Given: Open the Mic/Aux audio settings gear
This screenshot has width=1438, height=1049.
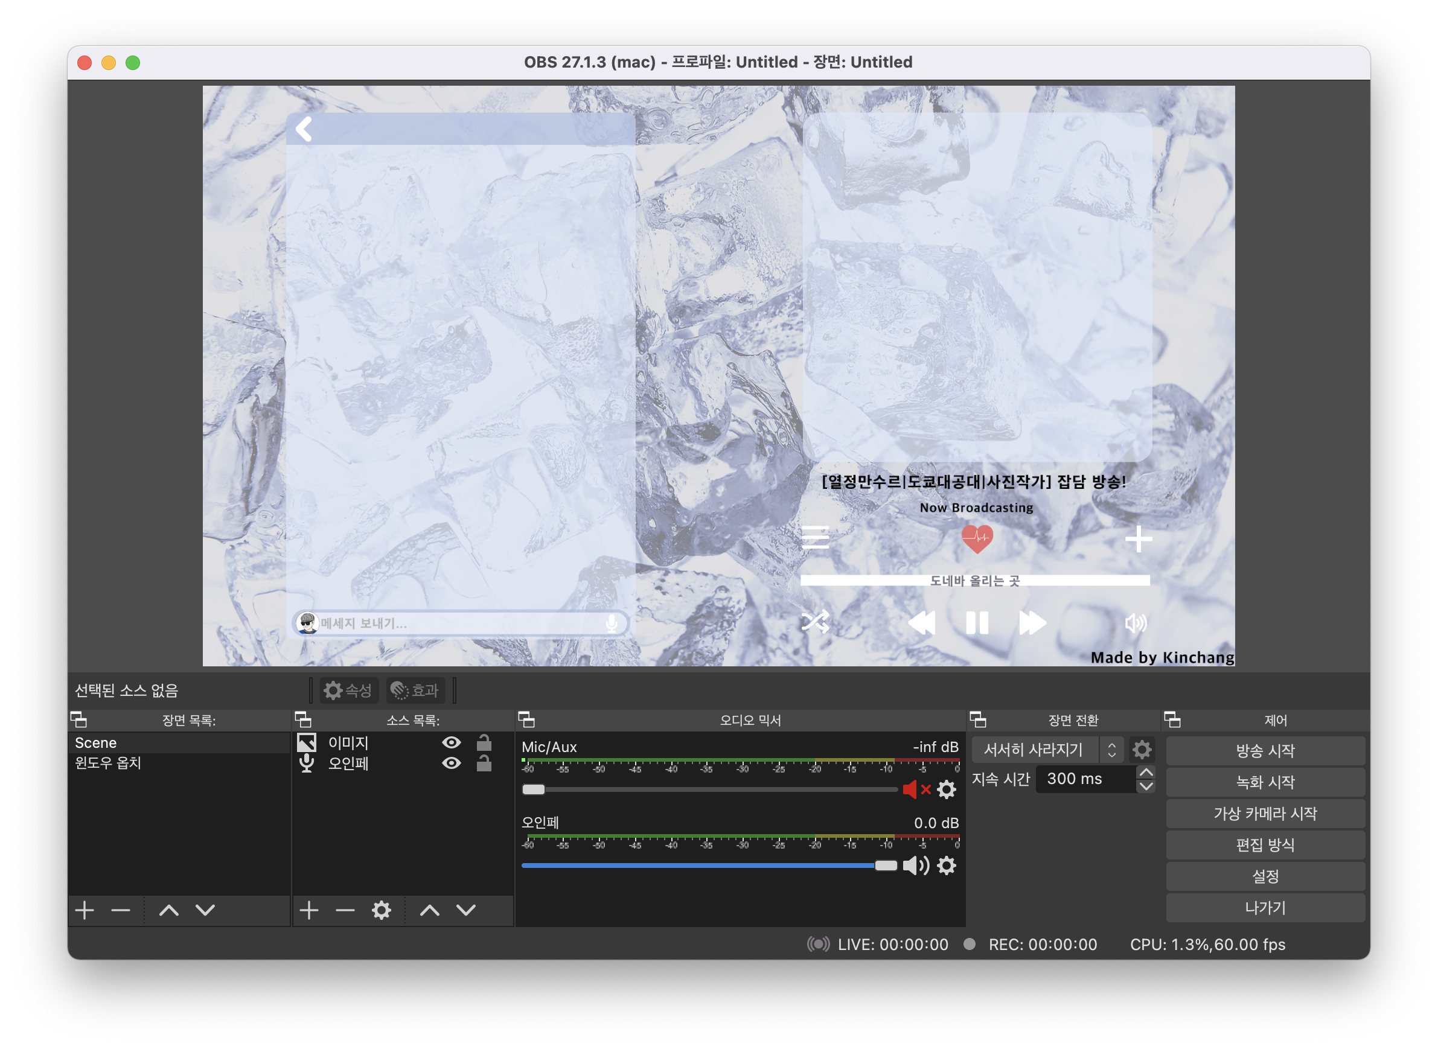Looking at the screenshot, I should click(947, 789).
